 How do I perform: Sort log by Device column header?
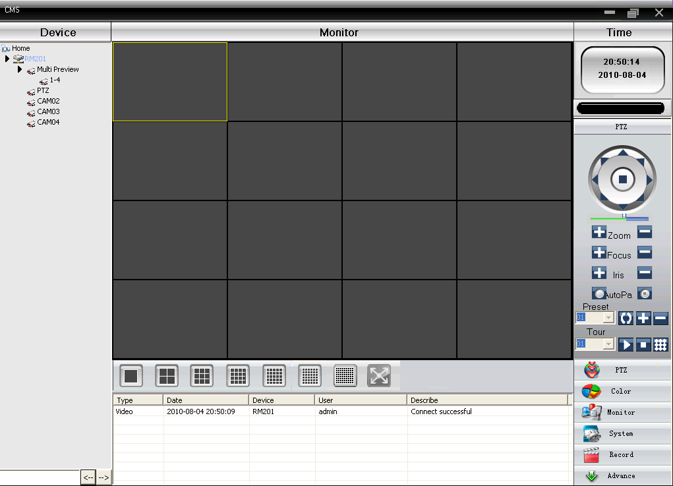coord(281,400)
